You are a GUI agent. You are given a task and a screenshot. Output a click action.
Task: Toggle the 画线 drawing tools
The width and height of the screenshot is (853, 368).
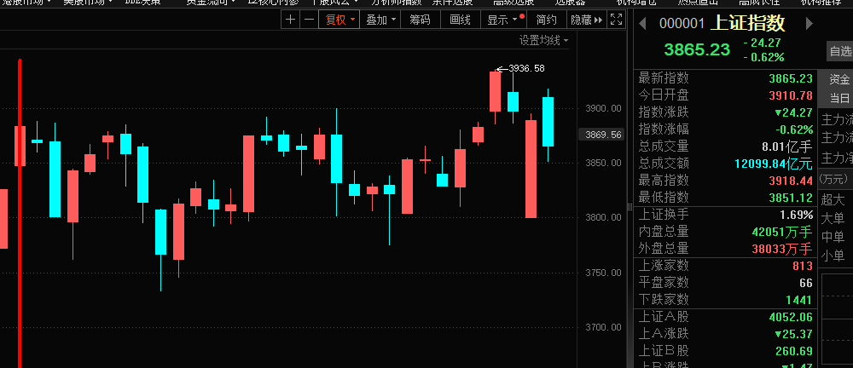click(x=460, y=20)
